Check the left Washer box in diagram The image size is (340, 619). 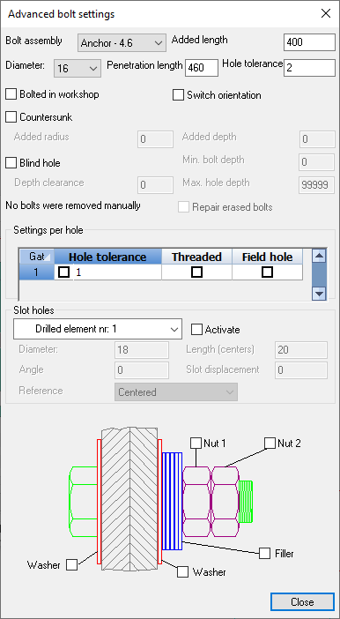point(71,565)
